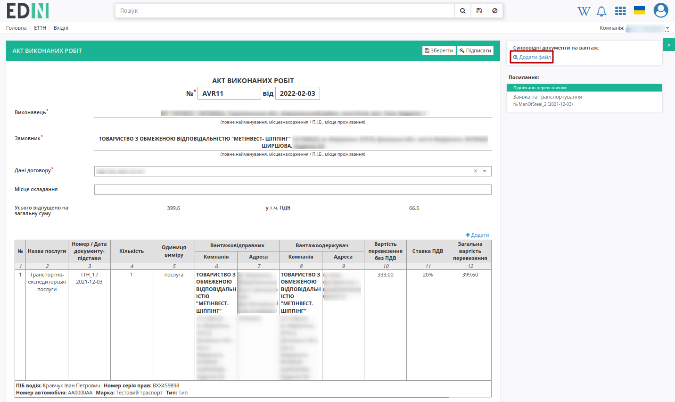Click the Вантажовідправник column header
Viewport: 675px width, 402px height.
coord(238,245)
